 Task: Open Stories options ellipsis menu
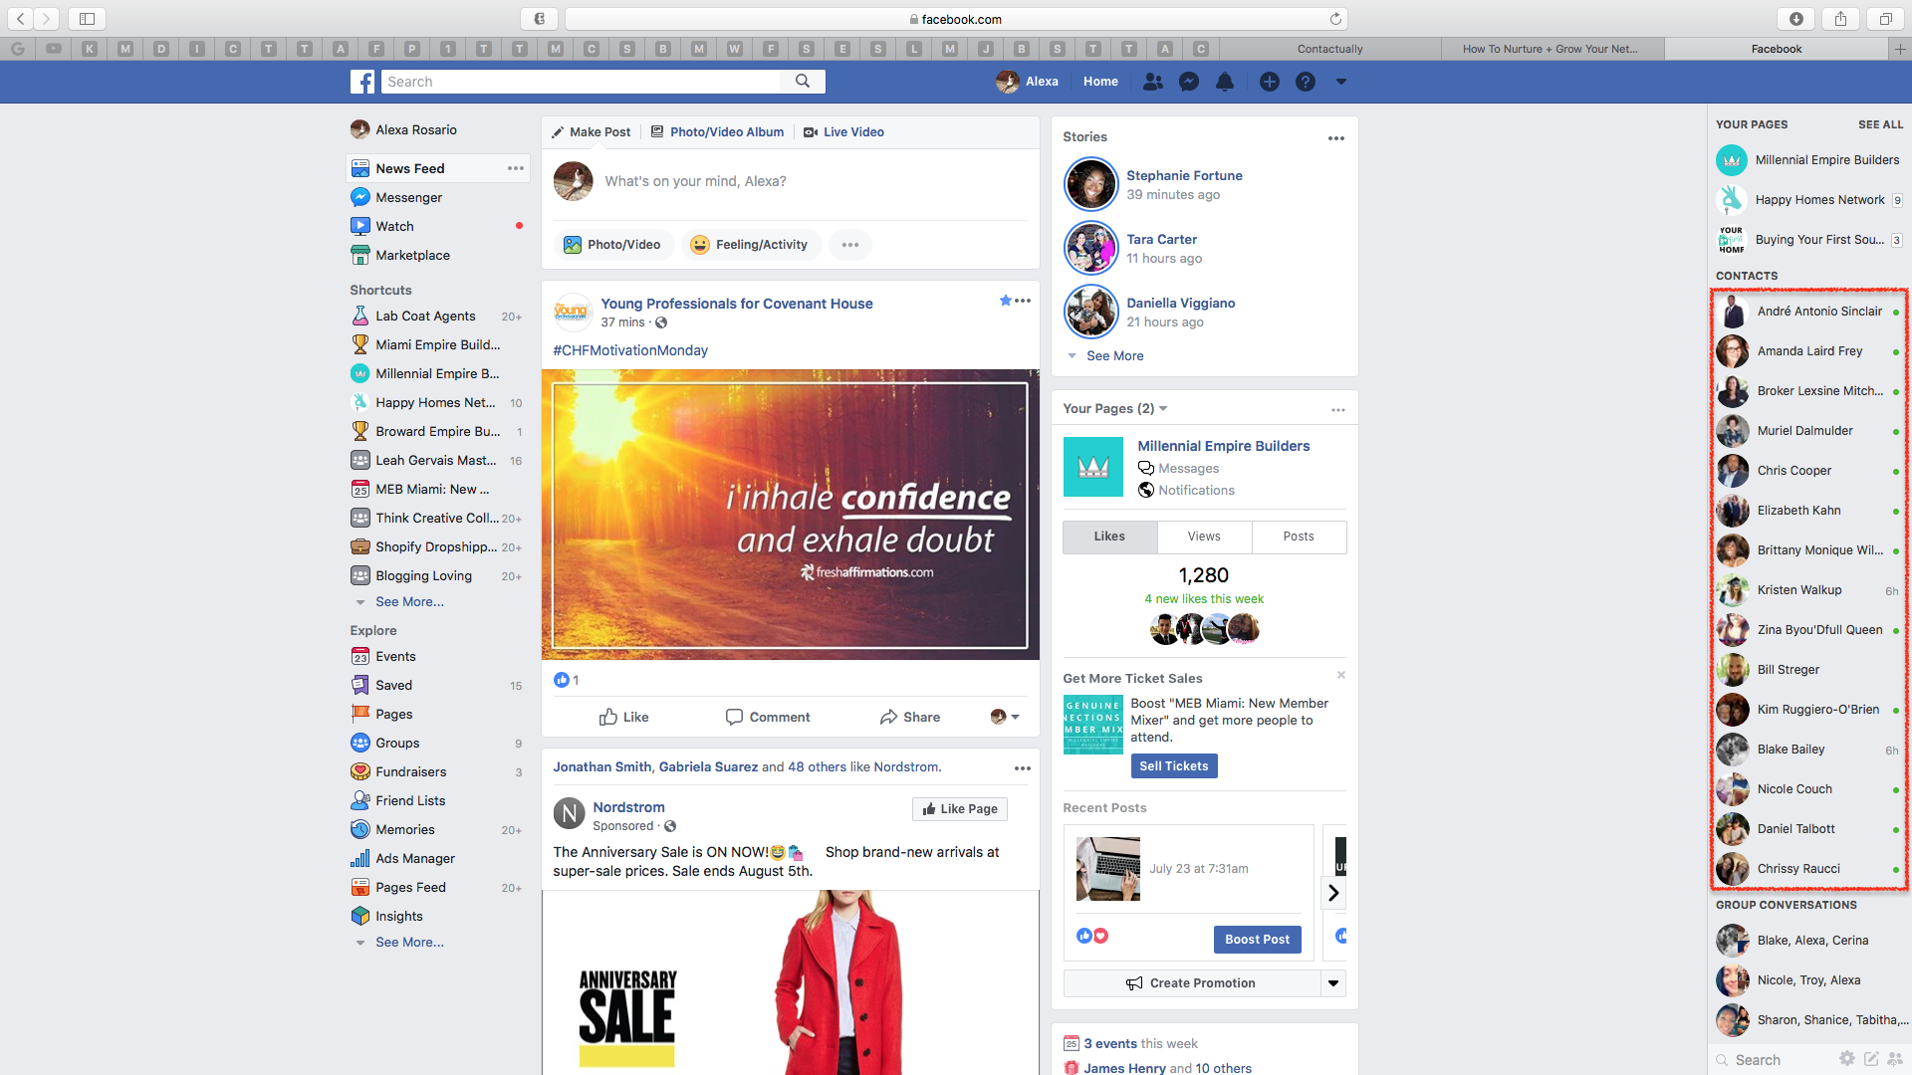pyautogui.click(x=1336, y=138)
